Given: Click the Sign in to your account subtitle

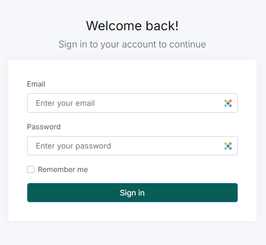Looking at the screenshot, I should pyautogui.click(x=132, y=44).
